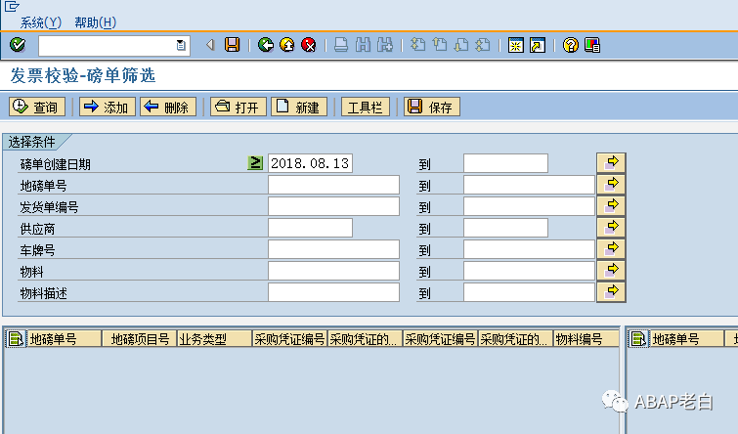Click the yellow Help question mark icon
This screenshot has height=434, width=738.
click(571, 45)
